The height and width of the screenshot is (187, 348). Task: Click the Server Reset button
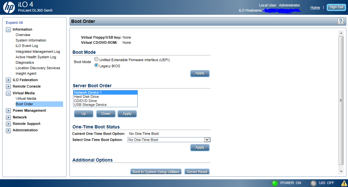pyautogui.click(x=197, y=172)
